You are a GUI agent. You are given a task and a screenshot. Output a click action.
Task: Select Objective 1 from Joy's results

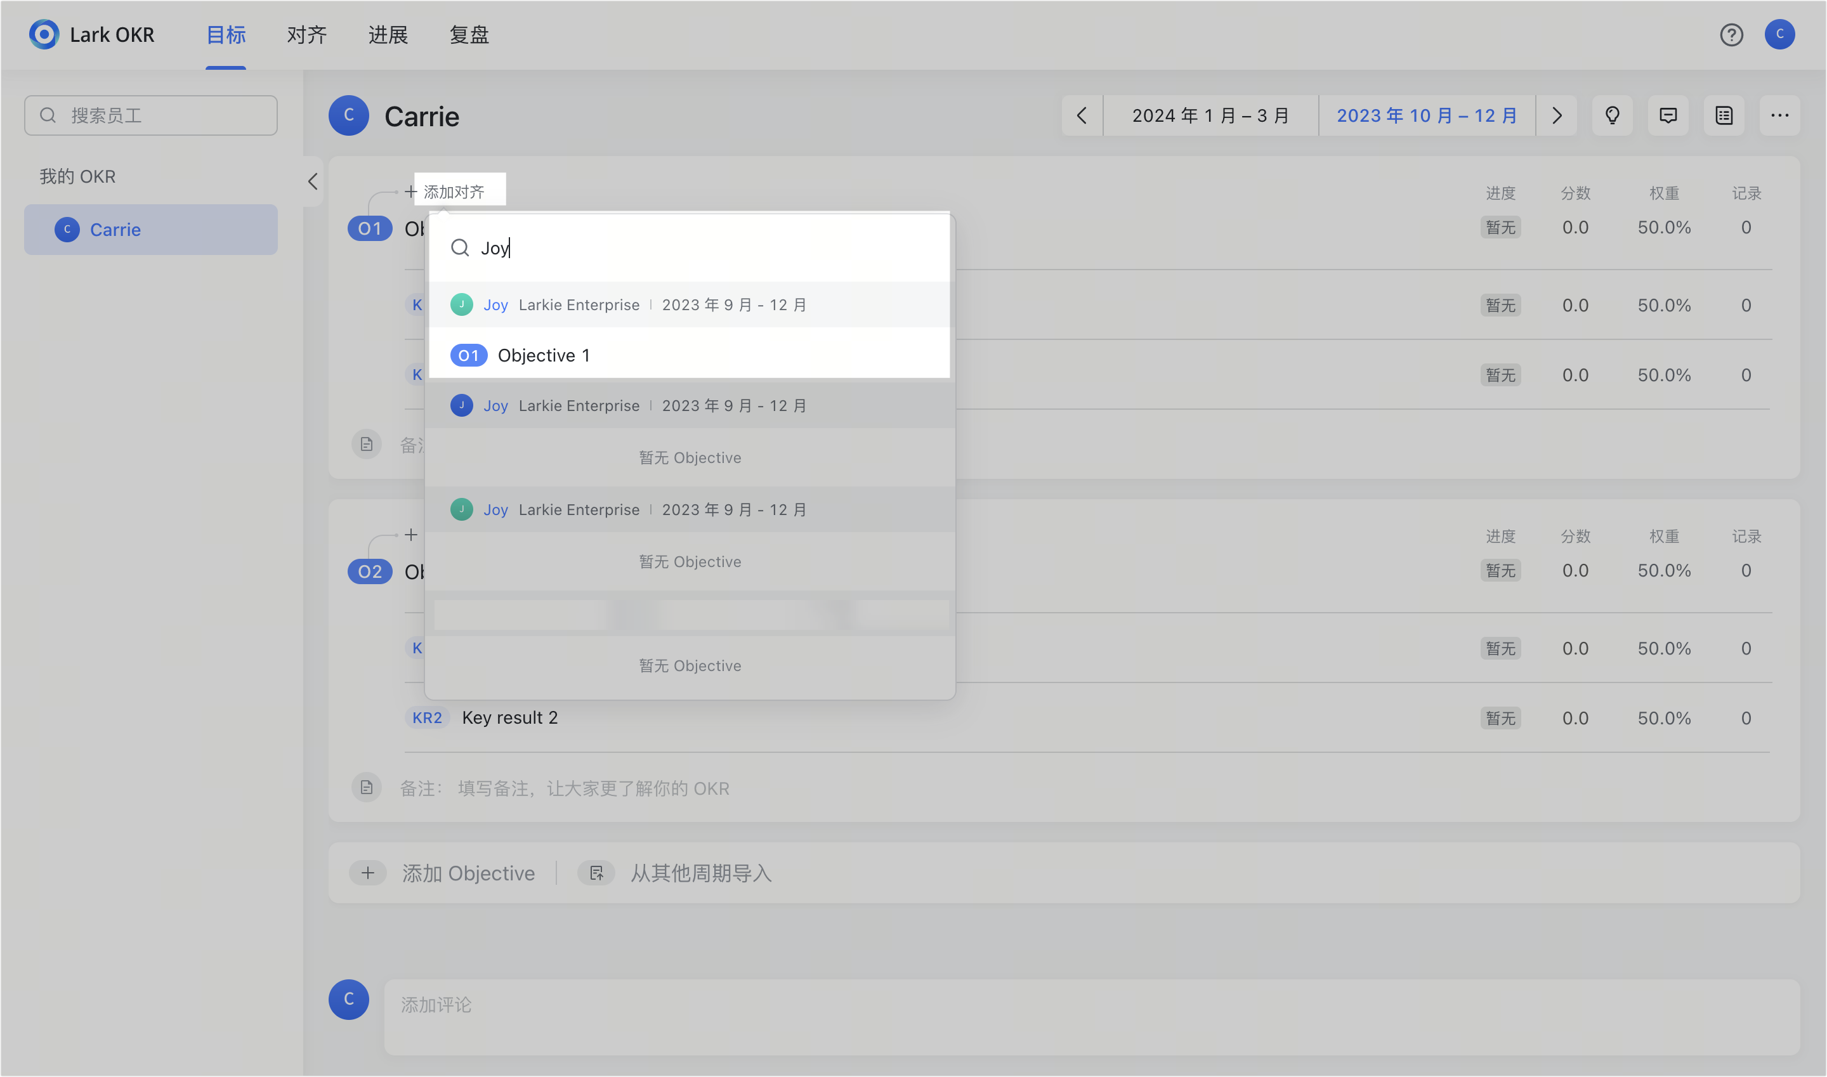[x=690, y=356]
